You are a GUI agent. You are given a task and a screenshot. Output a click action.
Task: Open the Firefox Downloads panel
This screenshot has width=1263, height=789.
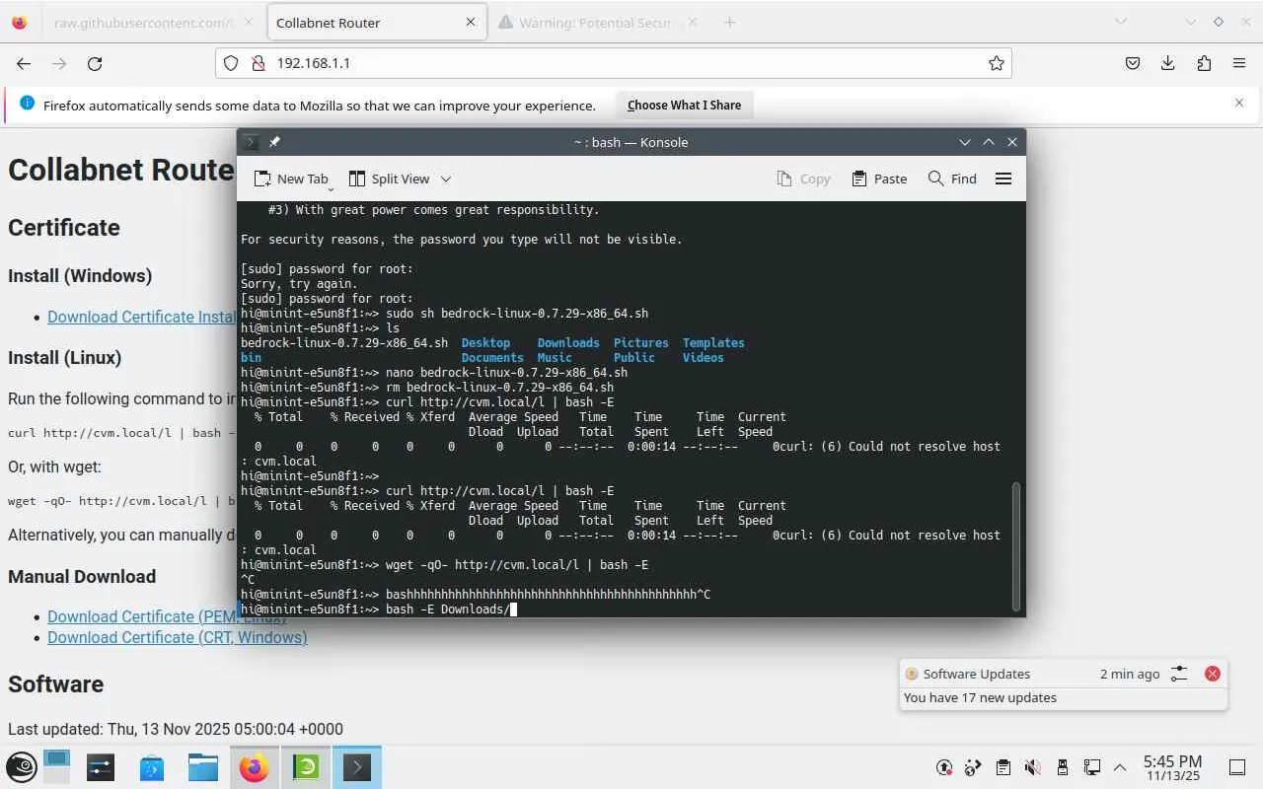(1168, 63)
